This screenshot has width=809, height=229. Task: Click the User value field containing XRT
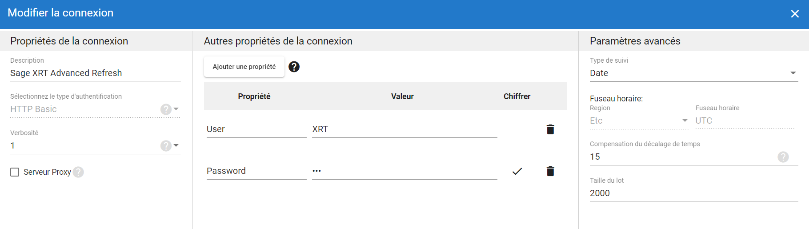404,129
